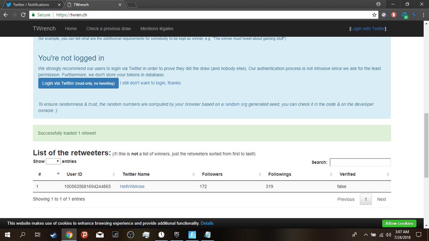Click Previous pagination button

coord(346,199)
